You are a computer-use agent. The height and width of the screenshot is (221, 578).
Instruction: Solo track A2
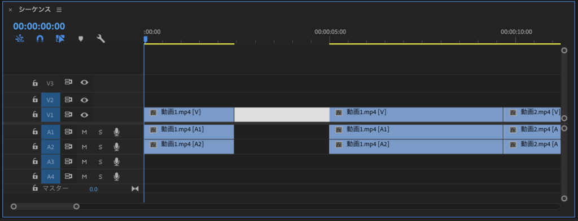click(x=100, y=147)
